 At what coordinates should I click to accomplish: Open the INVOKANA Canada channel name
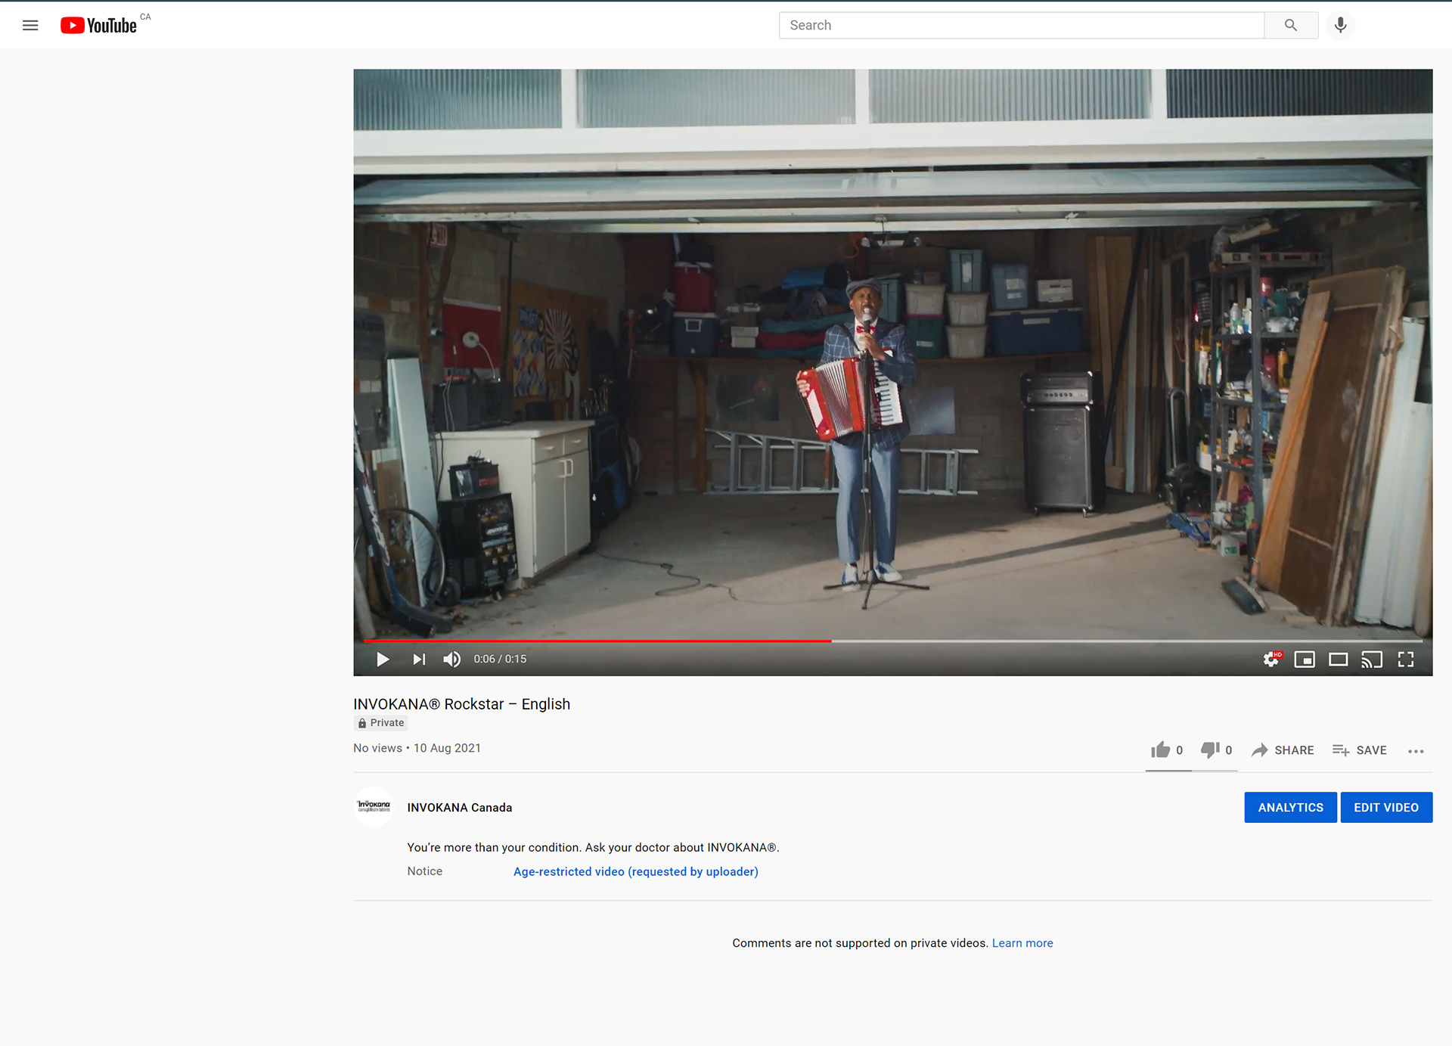coord(459,807)
